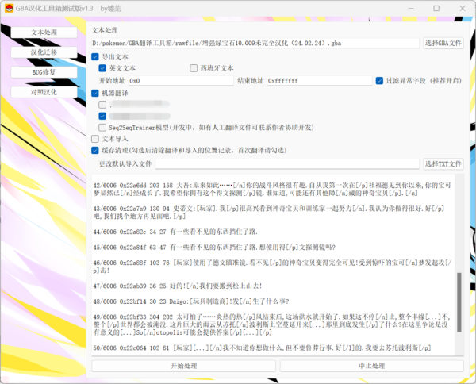The image size is (476, 384).
Task: Toggle the 英文文本 checkbox
Action: click(x=102, y=68)
